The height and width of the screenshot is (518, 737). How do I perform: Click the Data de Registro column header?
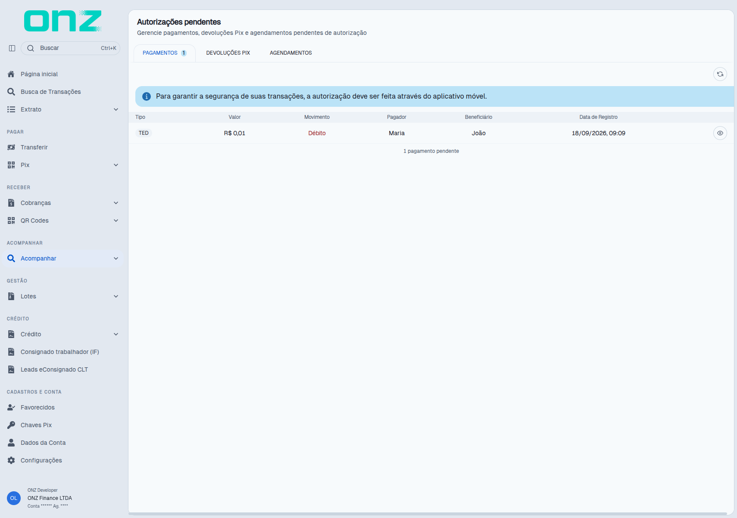(x=598, y=117)
